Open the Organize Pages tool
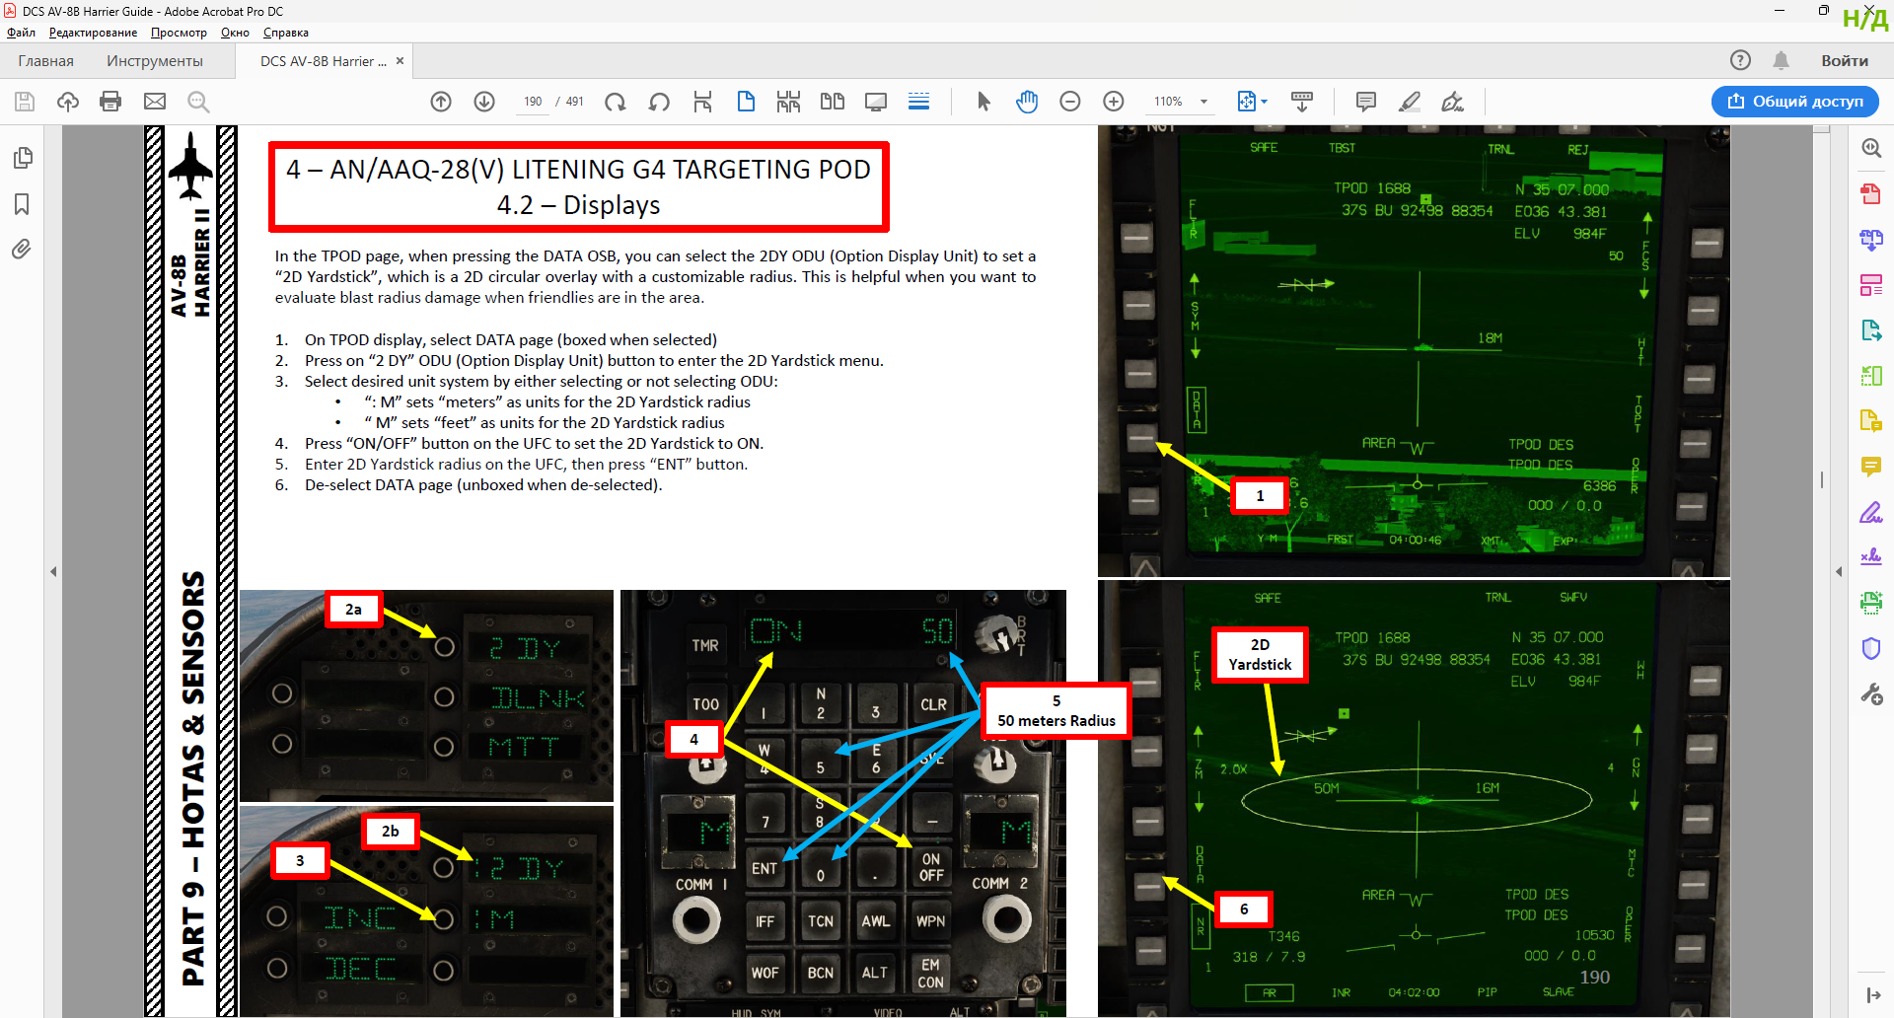Viewport: 1894px width, 1018px height. [1871, 285]
